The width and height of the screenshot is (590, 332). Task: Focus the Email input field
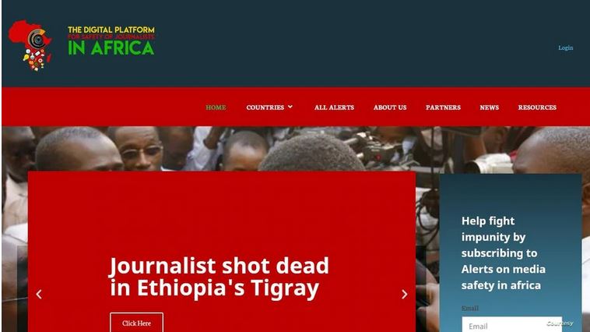click(511, 325)
